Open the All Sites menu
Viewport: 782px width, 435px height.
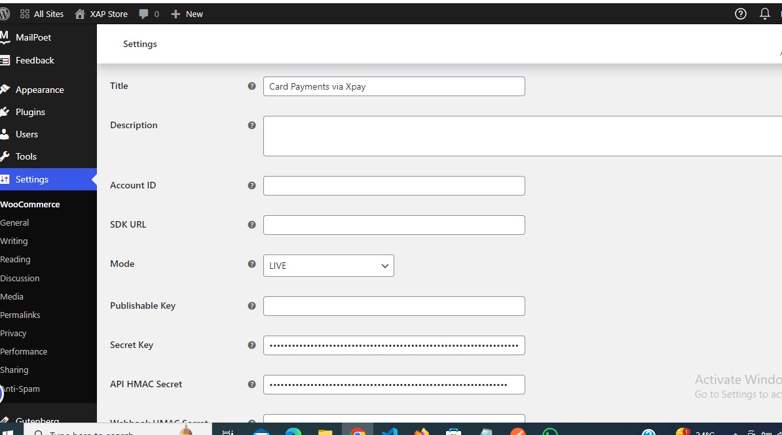point(42,14)
